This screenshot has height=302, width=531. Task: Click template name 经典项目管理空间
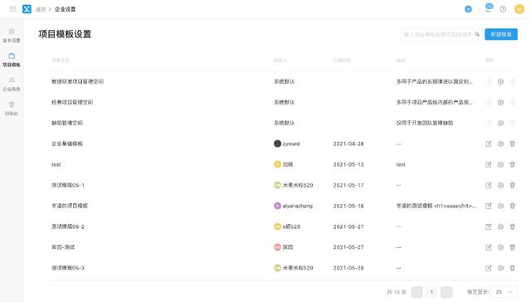pyautogui.click(x=72, y=102)
